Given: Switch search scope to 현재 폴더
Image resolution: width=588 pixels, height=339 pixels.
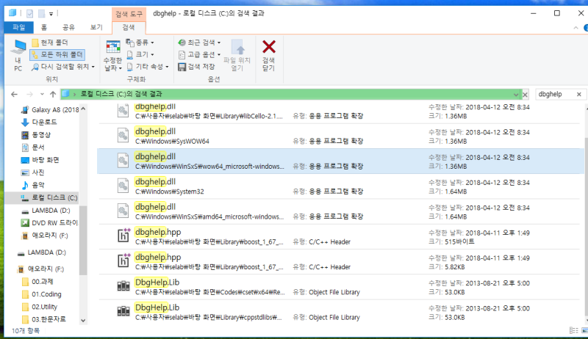Looking at the screenshot, I should click(54, 43).
